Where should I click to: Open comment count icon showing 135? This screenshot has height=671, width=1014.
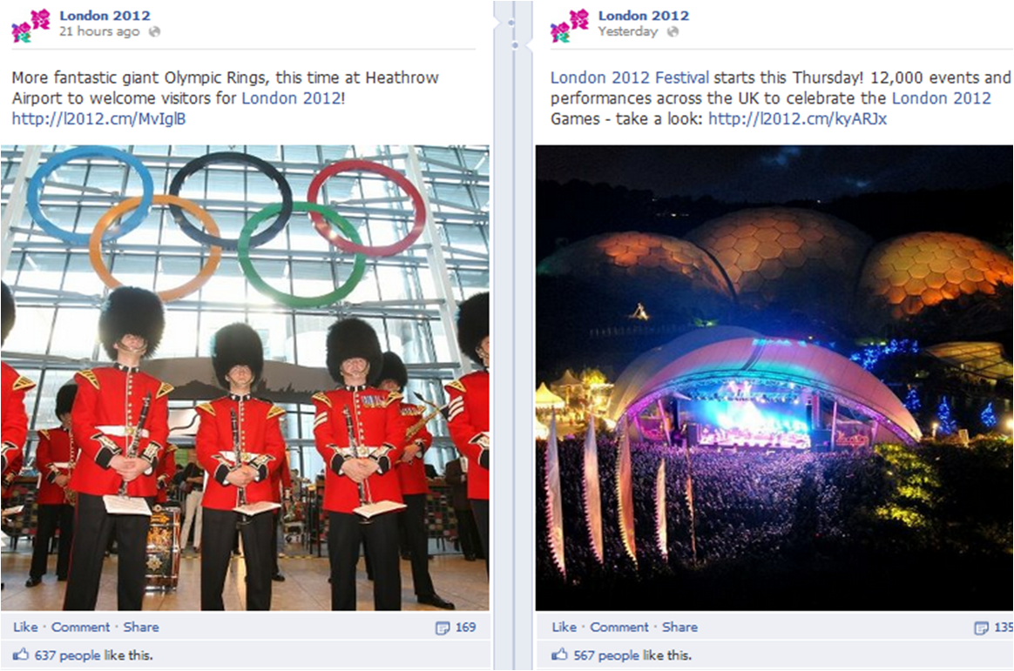click(981, 627)
